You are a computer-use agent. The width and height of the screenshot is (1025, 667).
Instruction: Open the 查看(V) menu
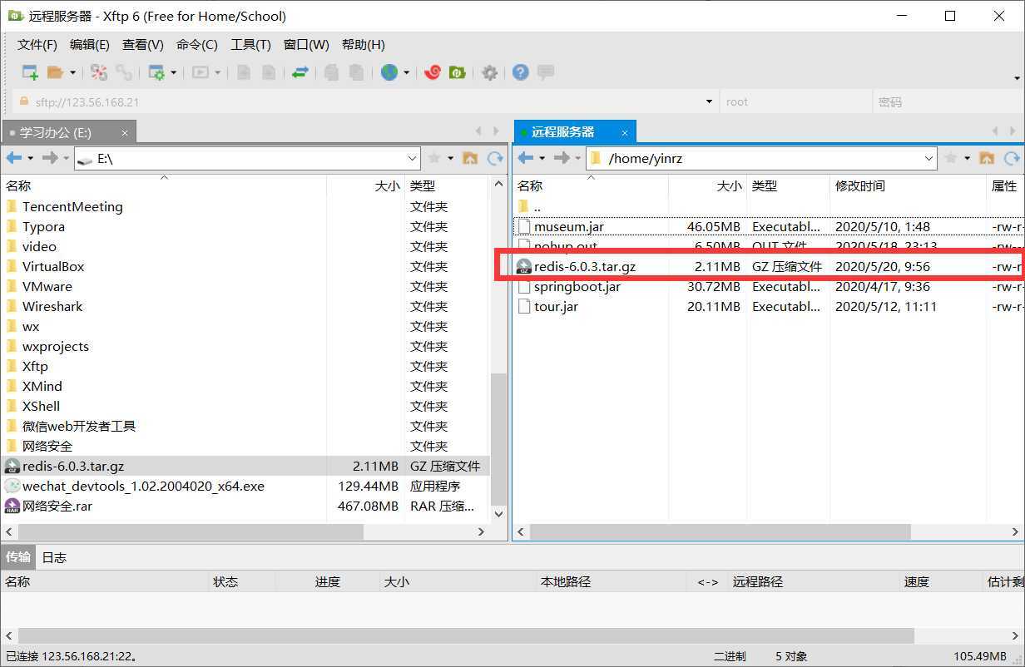[x=143, y=45]
